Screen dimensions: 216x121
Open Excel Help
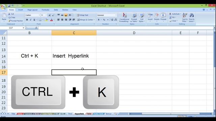point(204,10)
